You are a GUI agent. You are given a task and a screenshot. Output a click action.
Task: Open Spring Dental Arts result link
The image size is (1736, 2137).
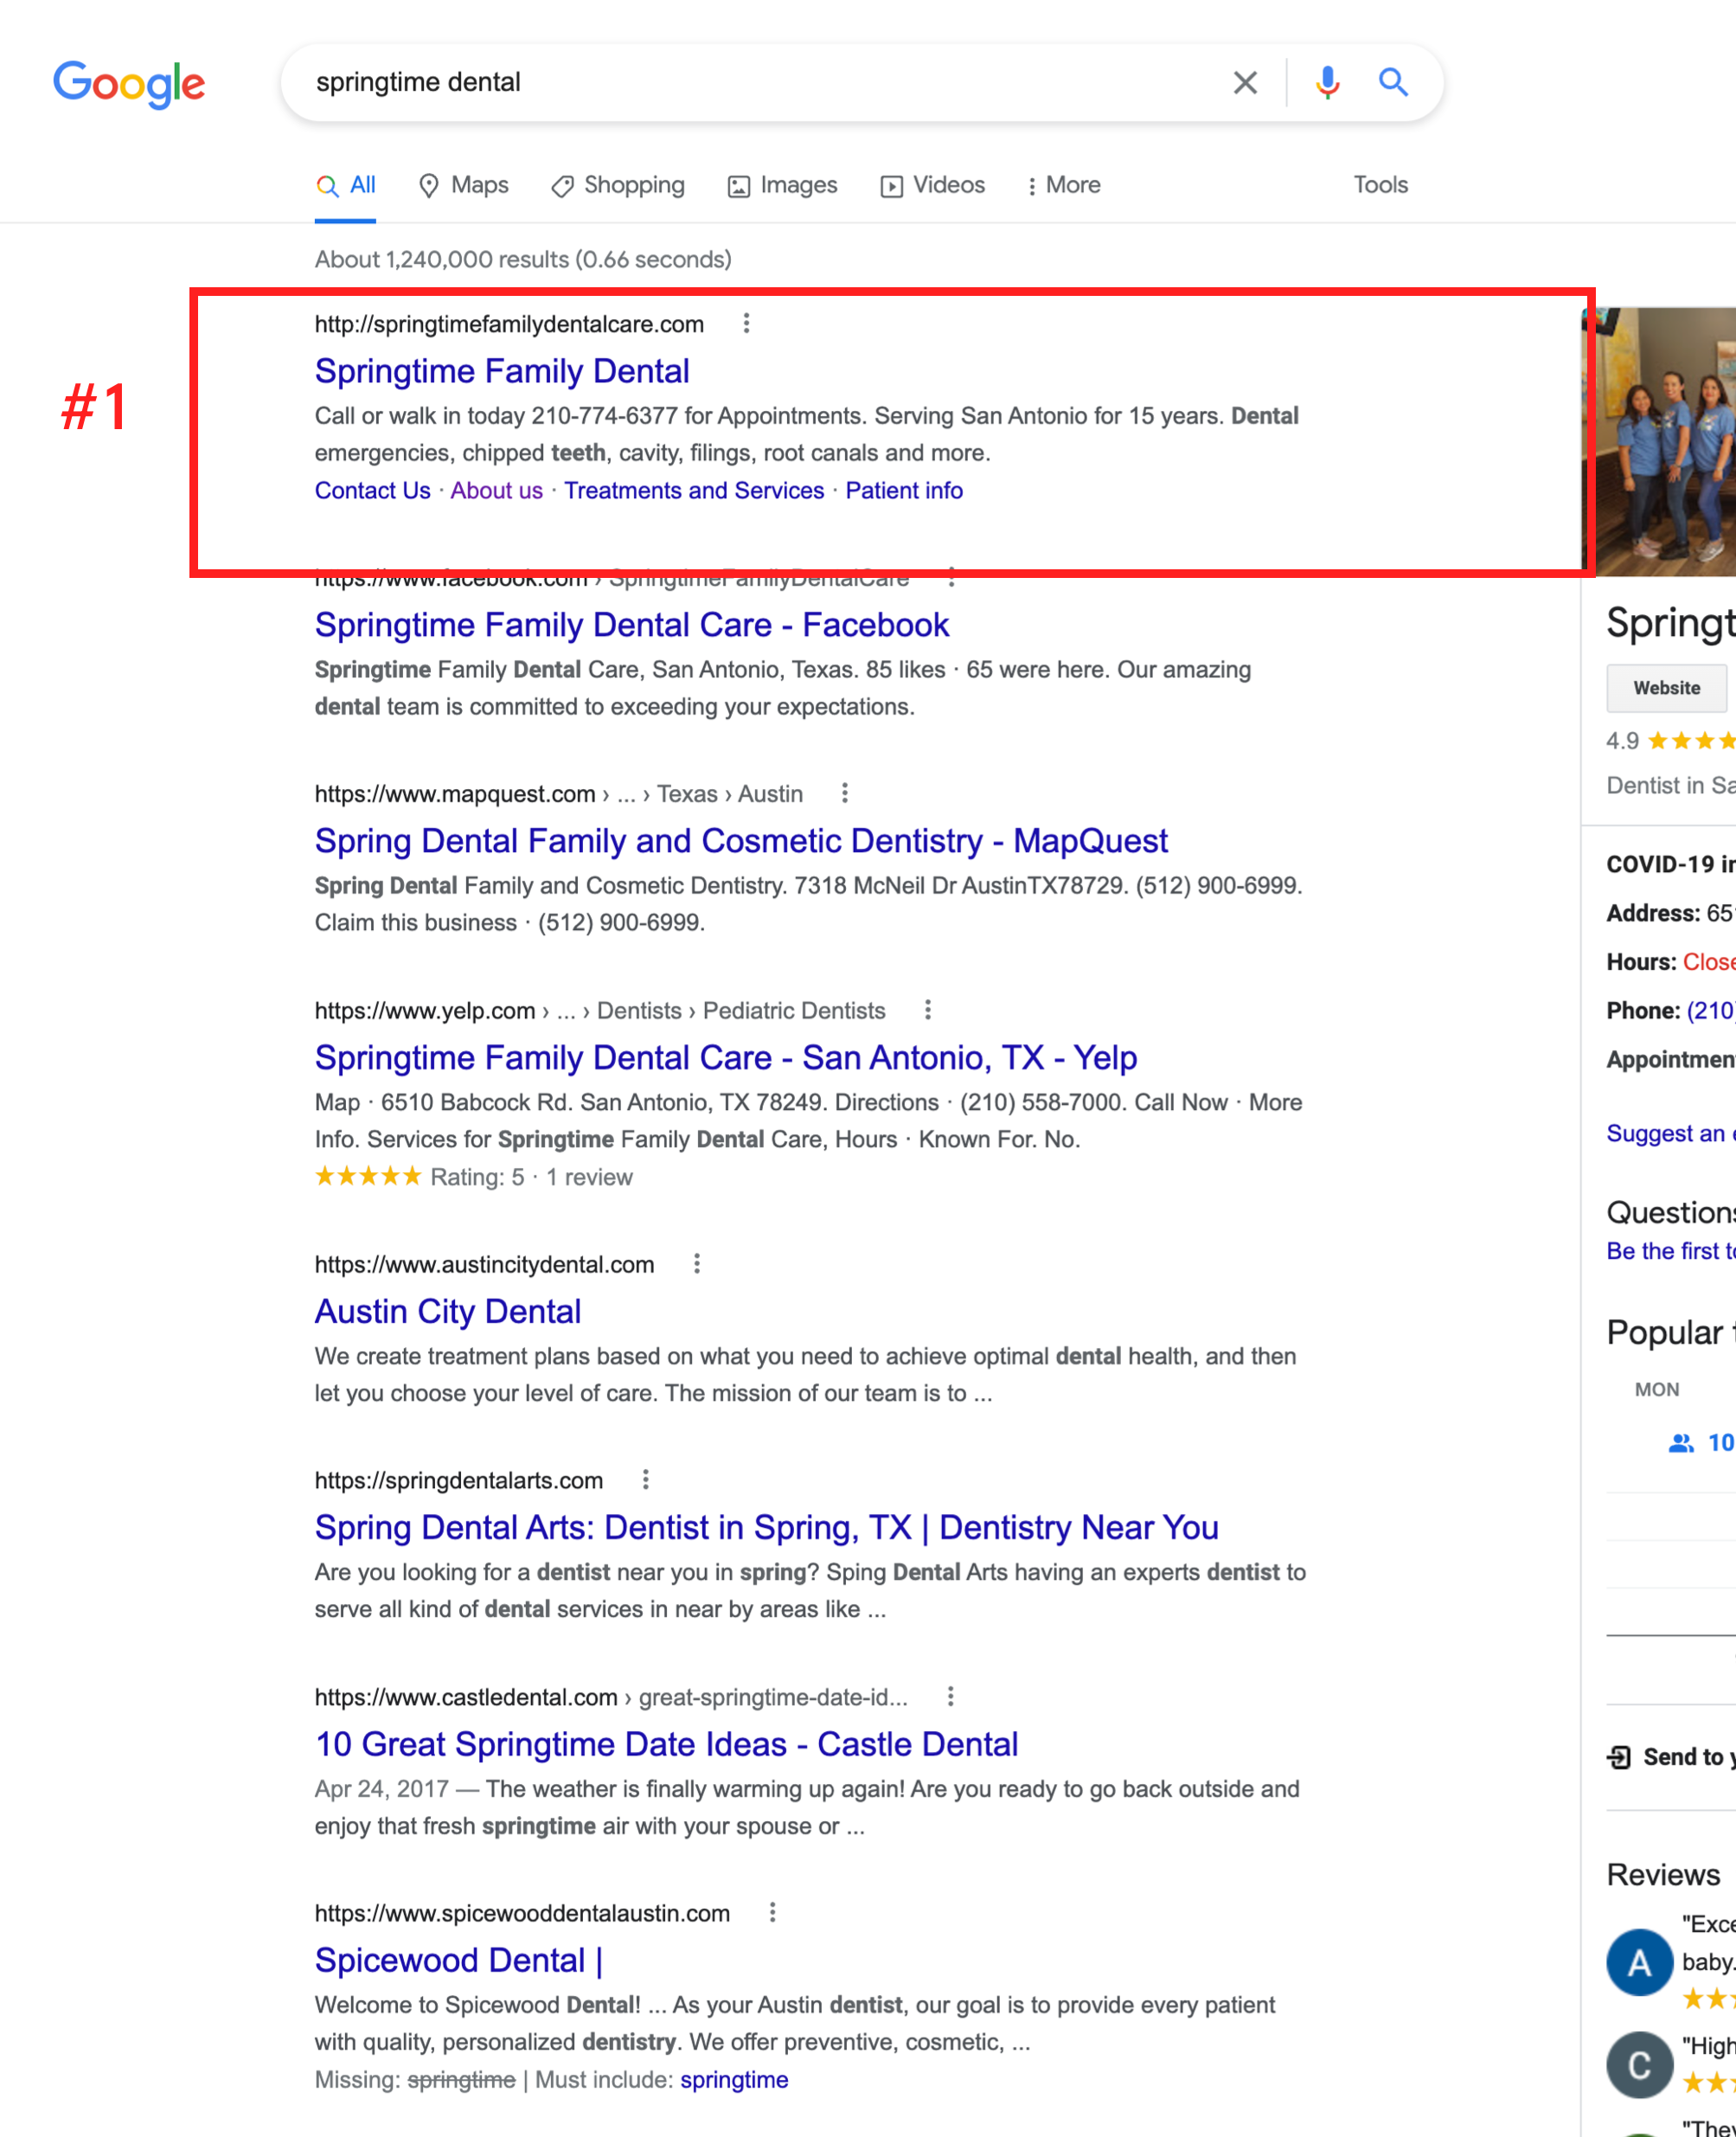pos(766,1528)
